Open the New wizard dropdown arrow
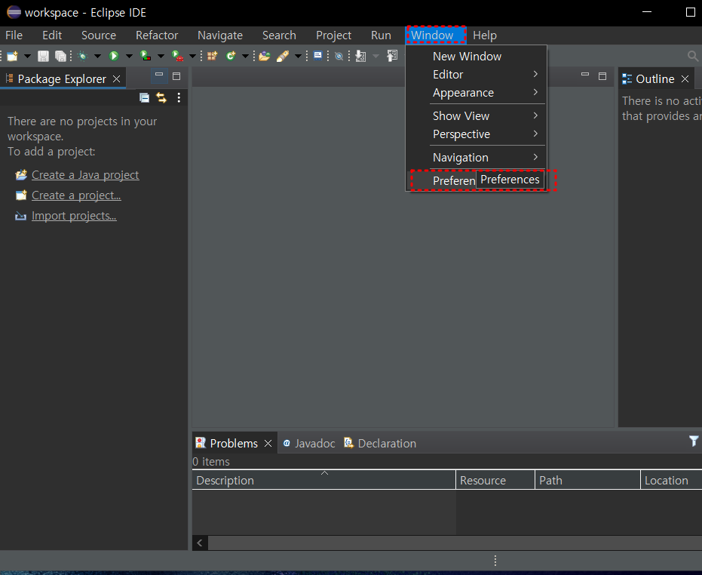The height and width of the screenshot is (575, 702). (x=27, y=56)
